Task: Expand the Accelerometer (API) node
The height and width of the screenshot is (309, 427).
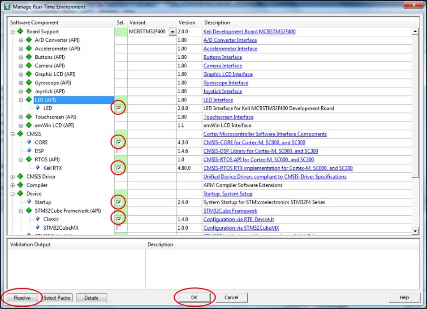Action: (x=21, y=49)
